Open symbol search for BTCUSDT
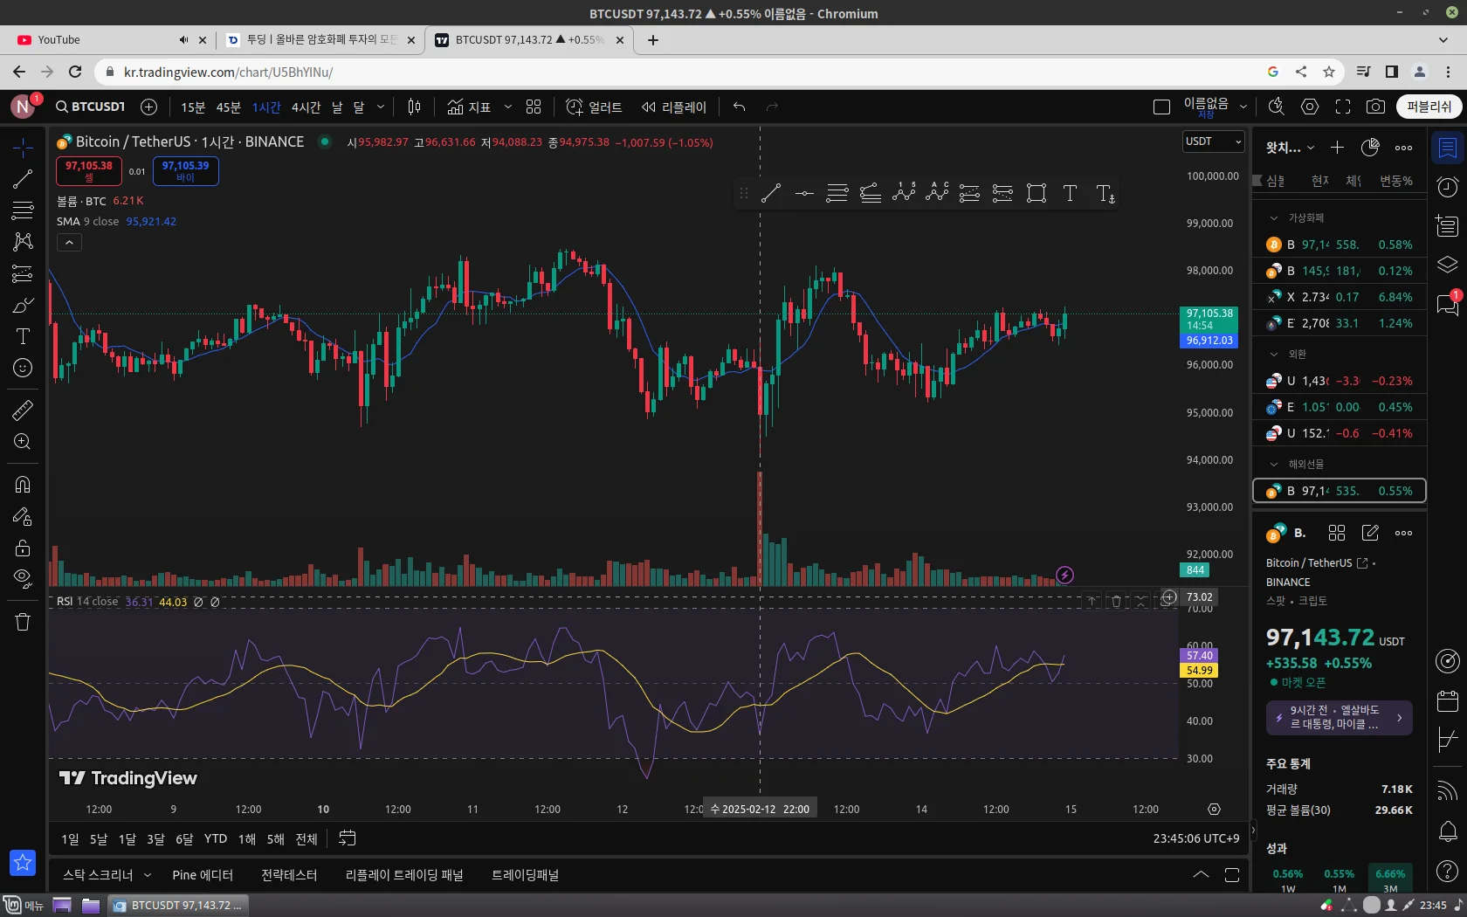Viewport: 1467px width, 917px height. click(91, 107)
